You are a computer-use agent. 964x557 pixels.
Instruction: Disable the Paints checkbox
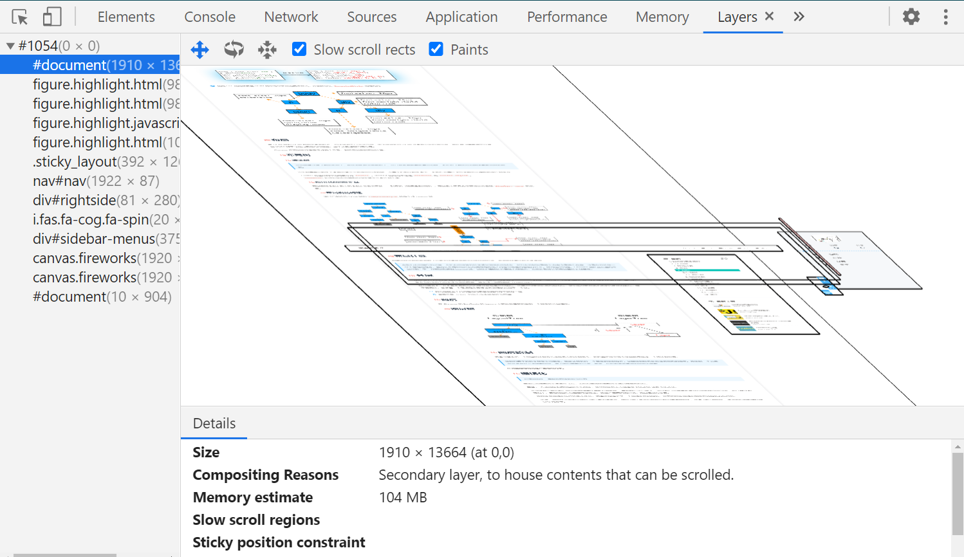[x=436, y=50]
